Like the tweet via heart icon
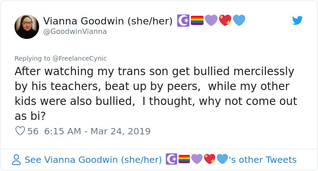Viewport: 318px width, 171px height. point(20,131)
